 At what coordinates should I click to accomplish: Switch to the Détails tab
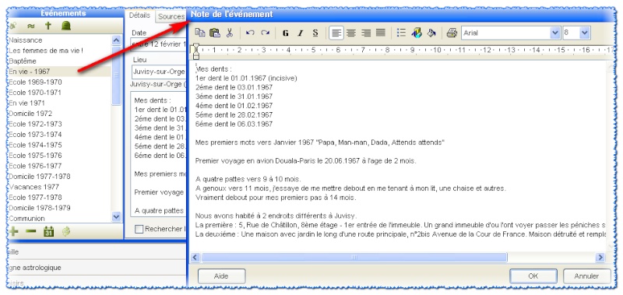click(139, 15)
